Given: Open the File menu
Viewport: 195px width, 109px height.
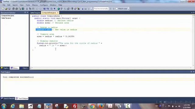Looking at the screenshot, I should click(4, 5).
